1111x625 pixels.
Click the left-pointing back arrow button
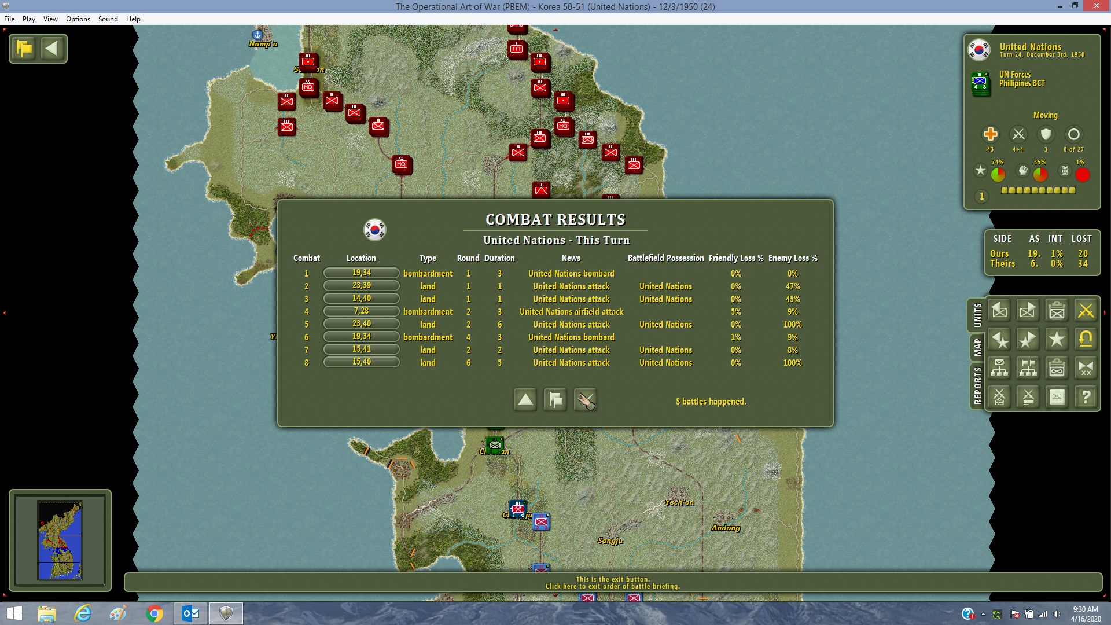click(x=52, y=49)
